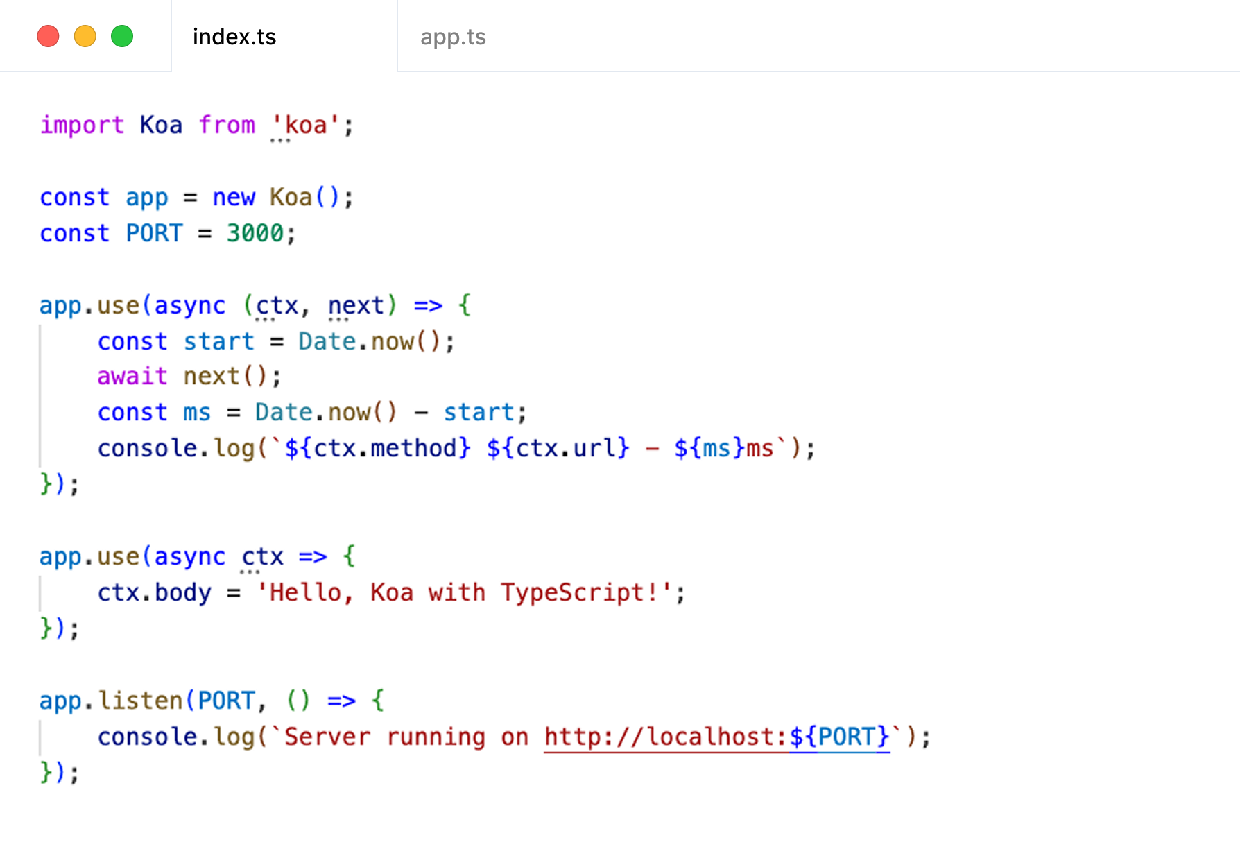Click the red close window button
Screen dimensions: 1240x849
tap(48, 36)
